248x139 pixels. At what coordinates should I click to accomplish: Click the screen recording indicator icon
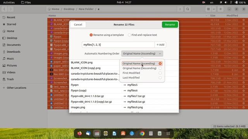click(203, 2)
